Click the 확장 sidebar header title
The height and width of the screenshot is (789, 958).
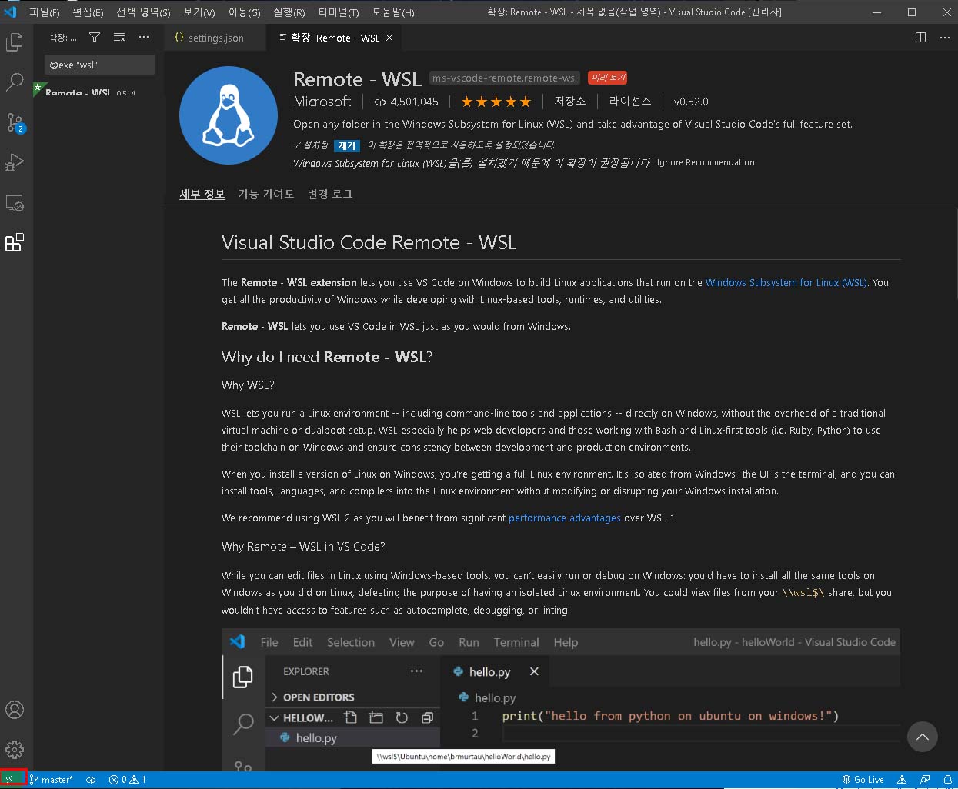62,37
